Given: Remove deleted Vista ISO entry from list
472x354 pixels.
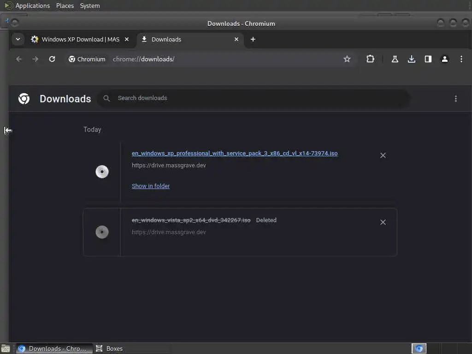Looking at the screenshot, I should [383, 222].
